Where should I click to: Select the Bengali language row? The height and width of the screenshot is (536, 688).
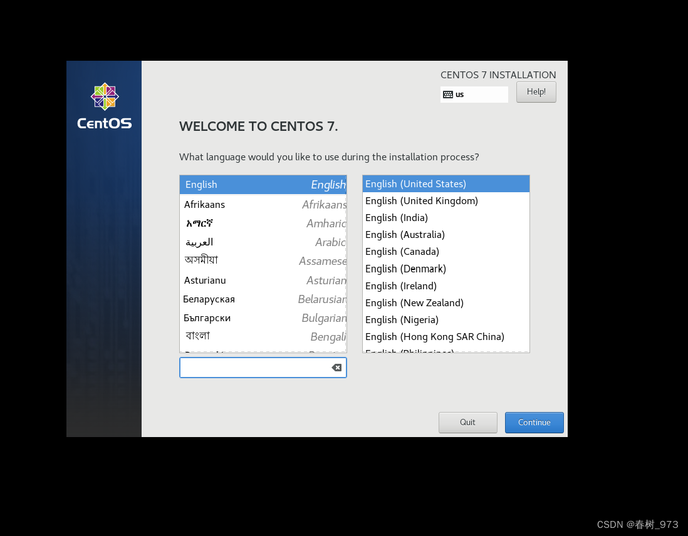pos(263,336)
